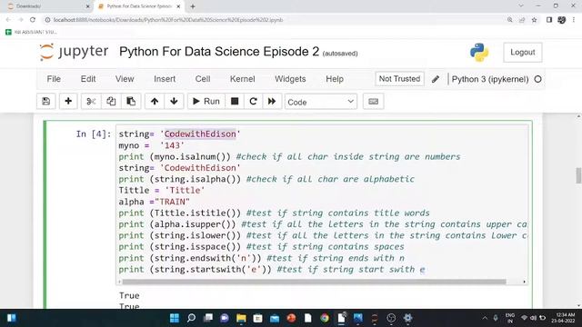Open Windows taskbar search
This screenshot has height=327, width=582.
tap(191, 318)
